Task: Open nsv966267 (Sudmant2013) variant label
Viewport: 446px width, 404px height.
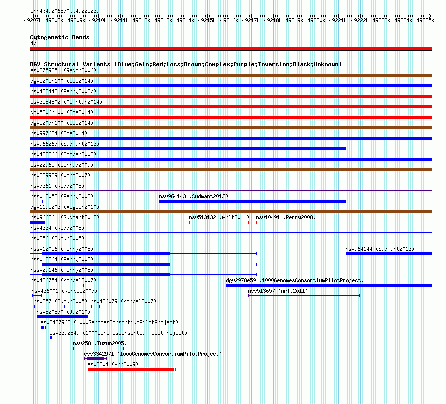Action: tap(65, 144)
